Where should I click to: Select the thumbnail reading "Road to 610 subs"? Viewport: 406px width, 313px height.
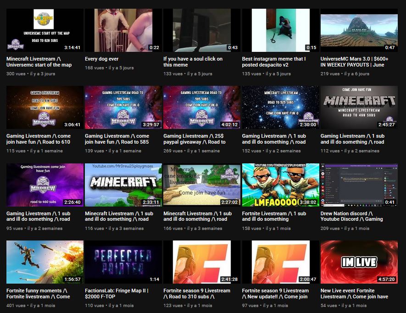[x=45, y=107]
